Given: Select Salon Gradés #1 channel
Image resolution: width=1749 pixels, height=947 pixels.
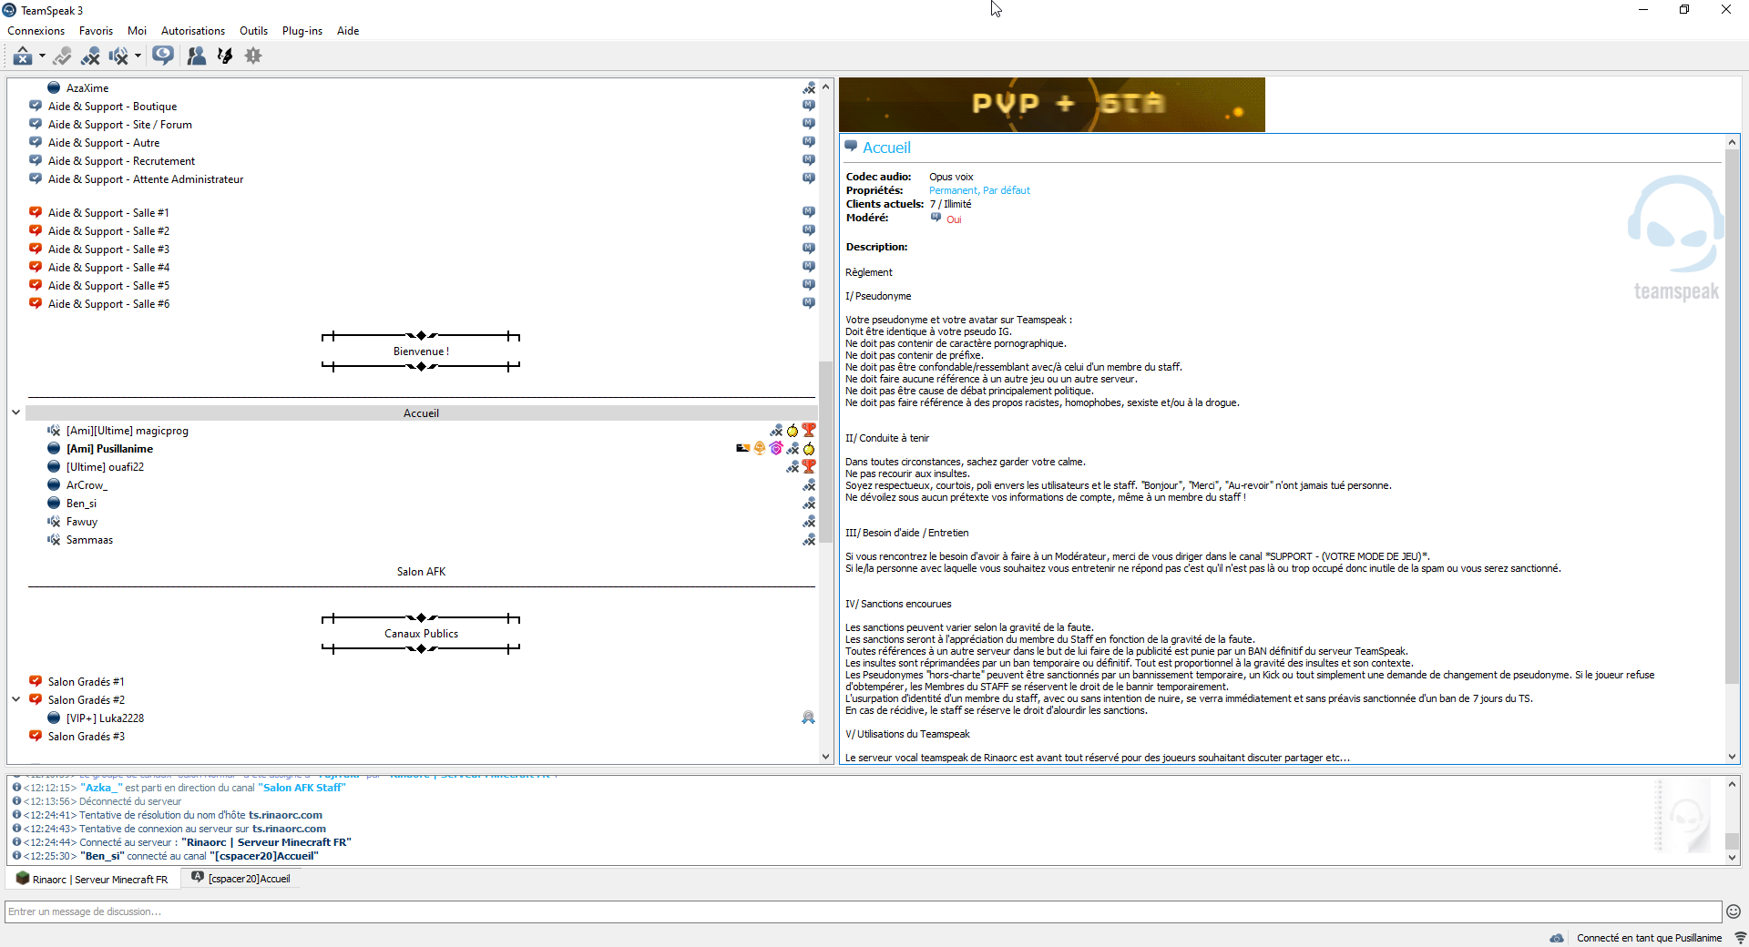Looking at the screenshot, I should click(x=87, y=682).
